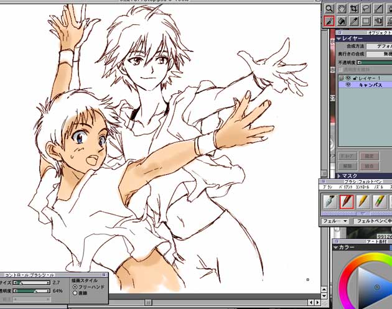Open the バリアント menu in brush palette
Viewport: 392px width, 309px height.
[345, 187]
